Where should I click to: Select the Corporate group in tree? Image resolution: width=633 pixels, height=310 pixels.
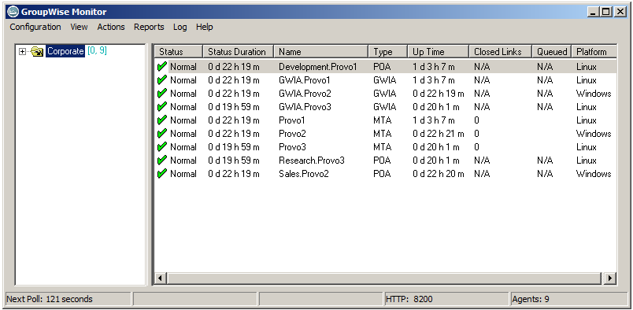point(65,51)
